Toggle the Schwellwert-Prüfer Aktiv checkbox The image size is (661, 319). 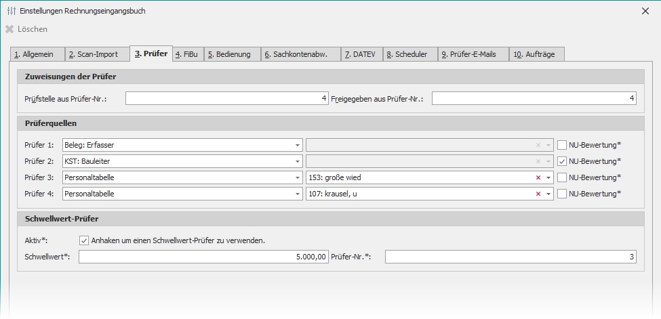click(x=84, y=240)
